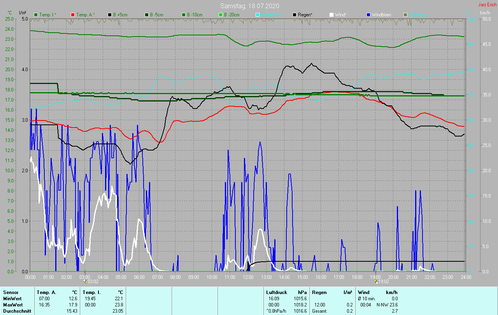Select the Luftdruck column header in the table
Image resolution: width=498 pixels, height=315 pixels.
(x=276, y=292)
